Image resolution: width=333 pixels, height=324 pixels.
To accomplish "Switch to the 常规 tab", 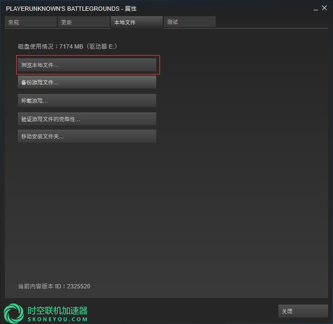I will tap(31, 22).
